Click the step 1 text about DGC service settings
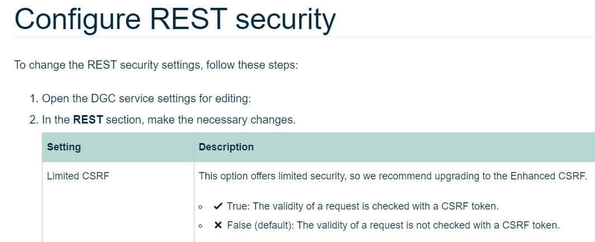This screenshot has height=242, width=595. (x=146, y=99)
